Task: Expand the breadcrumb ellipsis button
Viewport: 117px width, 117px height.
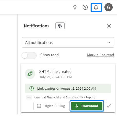Action: [x=29, y=97]
